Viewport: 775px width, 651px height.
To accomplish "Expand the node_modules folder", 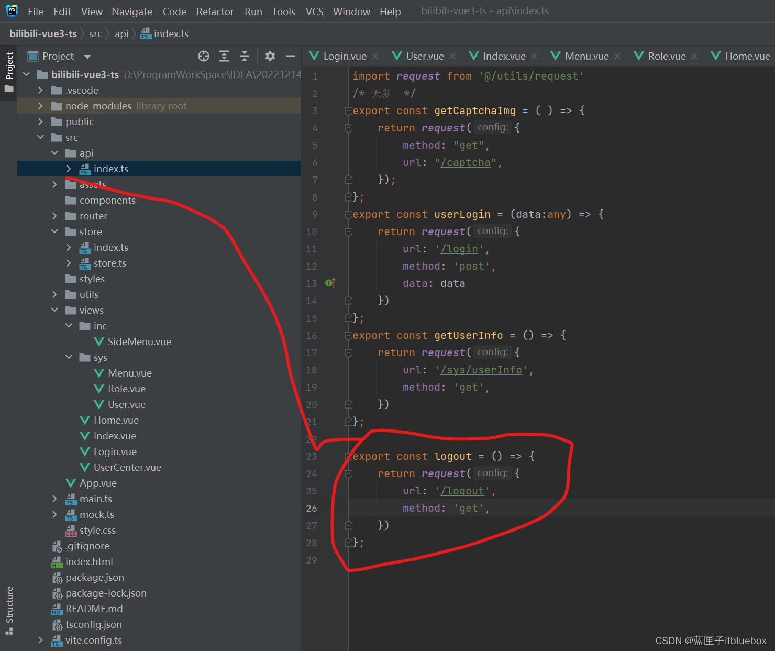I will 41,106.
